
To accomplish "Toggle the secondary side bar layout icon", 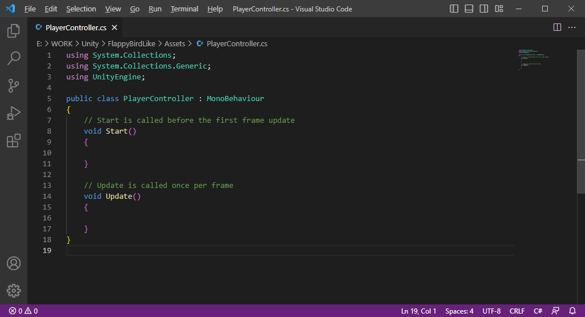I will tap(484, 9).
